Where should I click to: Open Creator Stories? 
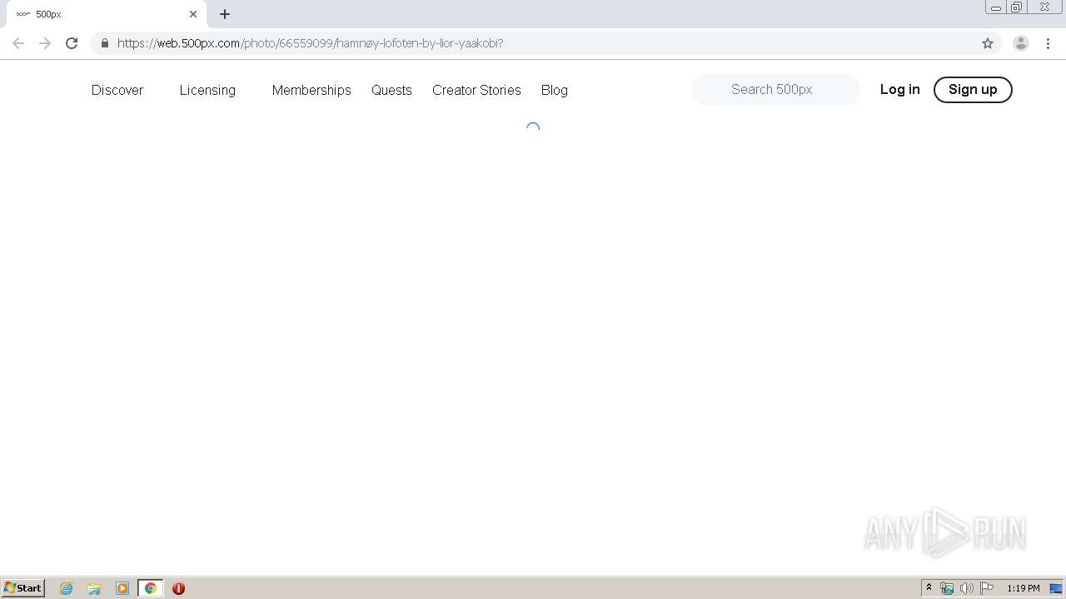click(476, 90)
